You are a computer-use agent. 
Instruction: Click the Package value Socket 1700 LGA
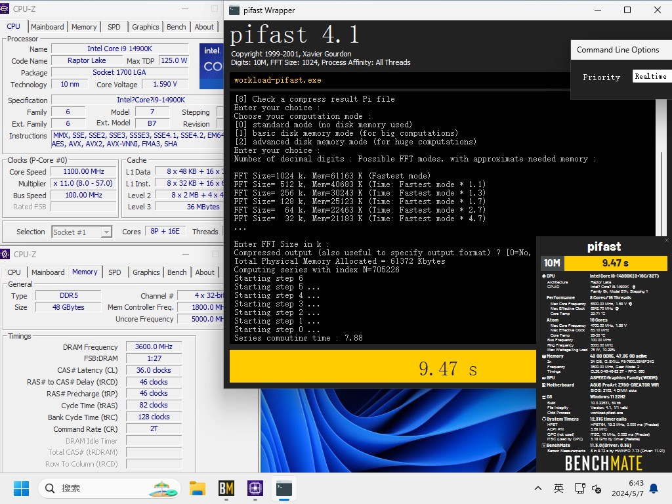point(119,72)
